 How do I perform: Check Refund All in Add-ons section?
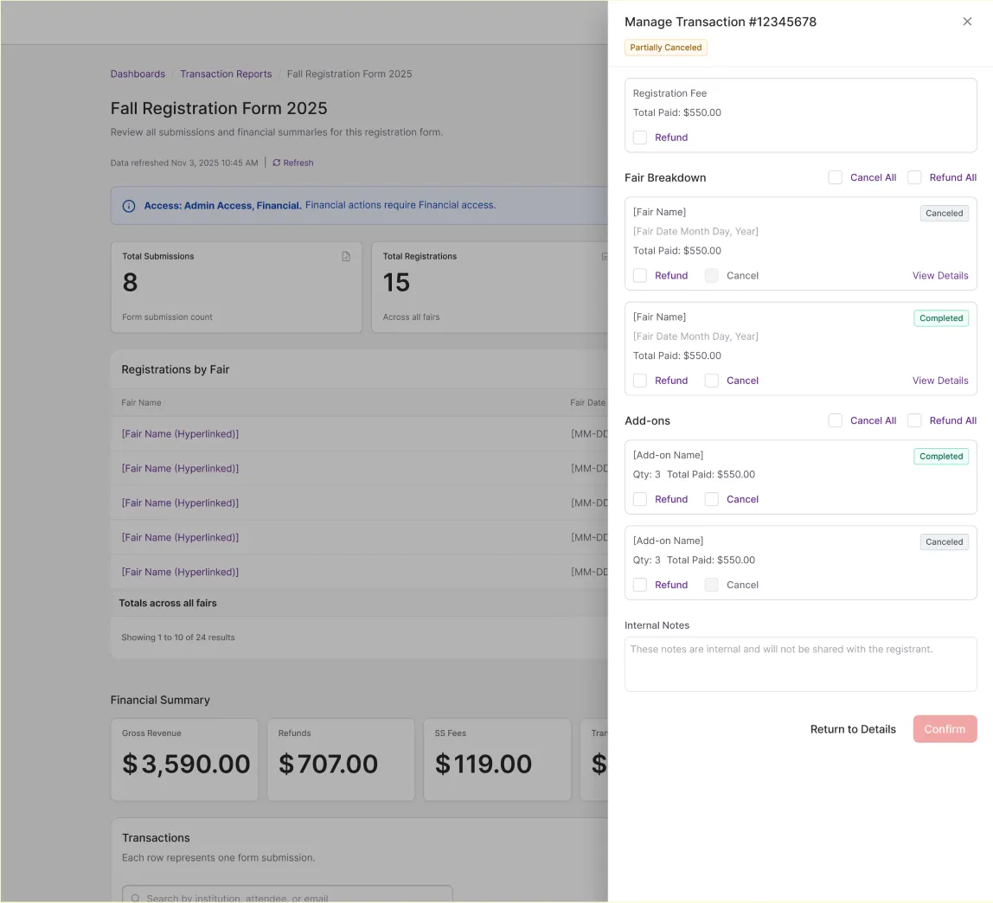click(914, 420)
